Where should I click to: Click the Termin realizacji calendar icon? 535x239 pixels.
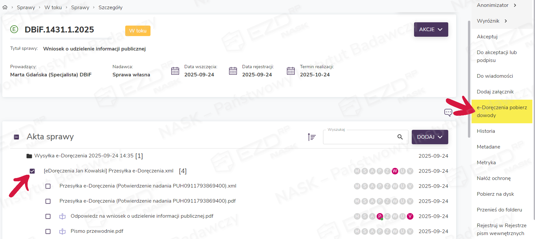(291, 71)
